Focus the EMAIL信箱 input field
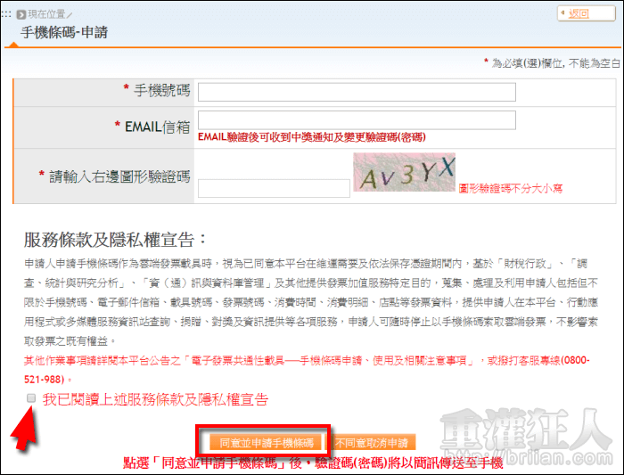This screenshot has width=624, height=475. [356, 120]
